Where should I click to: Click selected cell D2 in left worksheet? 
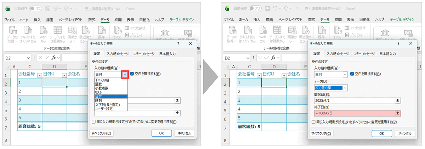pos(55,83)
